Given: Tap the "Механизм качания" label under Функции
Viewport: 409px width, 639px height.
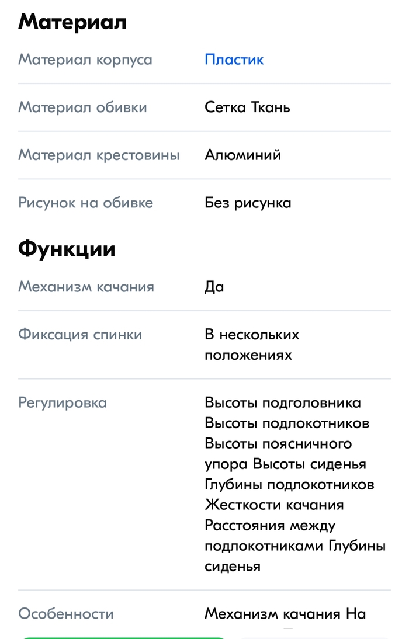Looking at the screenshot, I should pos(86,287).
